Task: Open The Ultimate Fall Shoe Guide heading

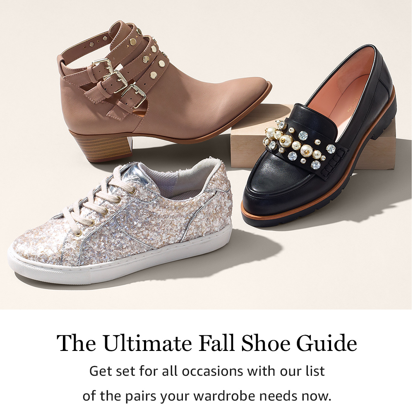Action: pos(207,343)
